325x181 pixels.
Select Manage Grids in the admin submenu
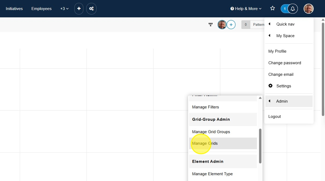(x=205, y=143)
